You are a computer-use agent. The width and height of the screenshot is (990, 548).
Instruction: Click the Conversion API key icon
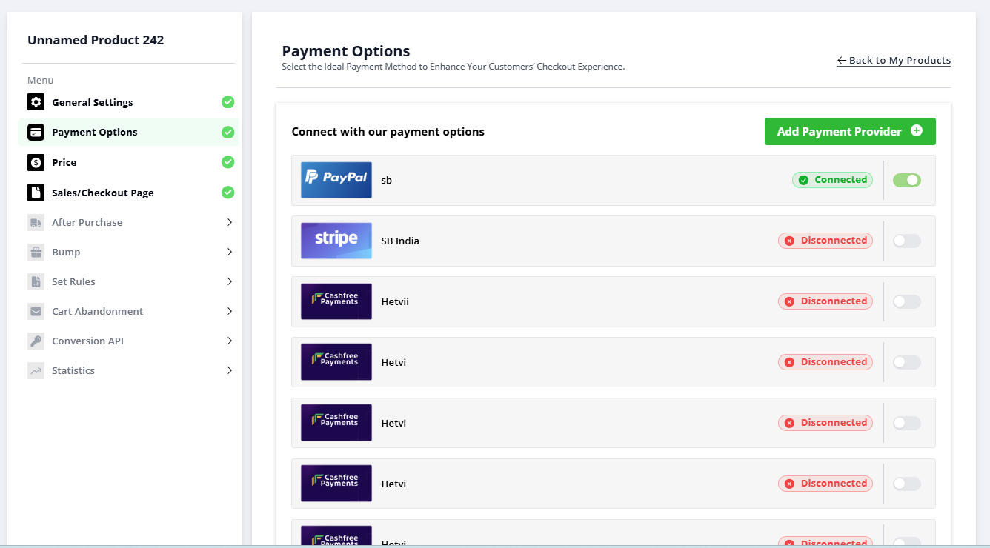point(36,341)
